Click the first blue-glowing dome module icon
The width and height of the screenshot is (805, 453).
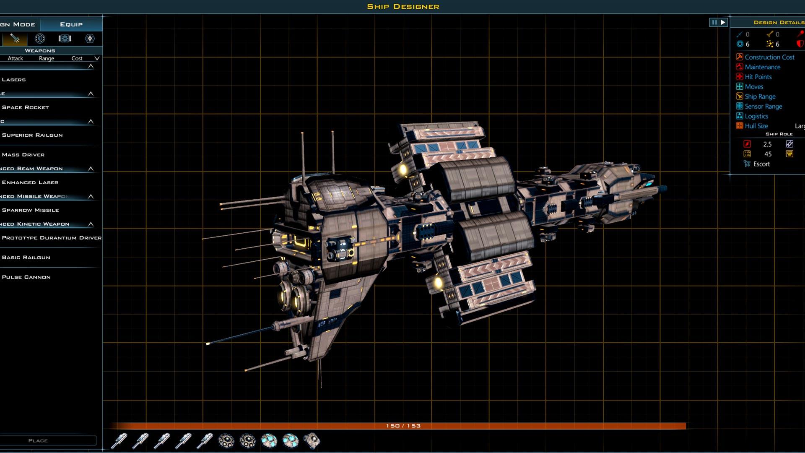(x=269, y=441)
